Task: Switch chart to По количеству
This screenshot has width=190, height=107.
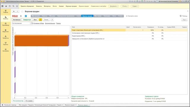Action: [x=18, y=101]
